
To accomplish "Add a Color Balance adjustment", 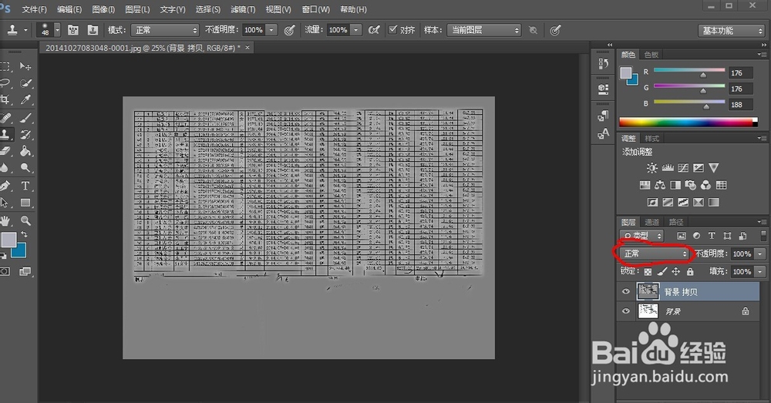I will pos(660,185).
